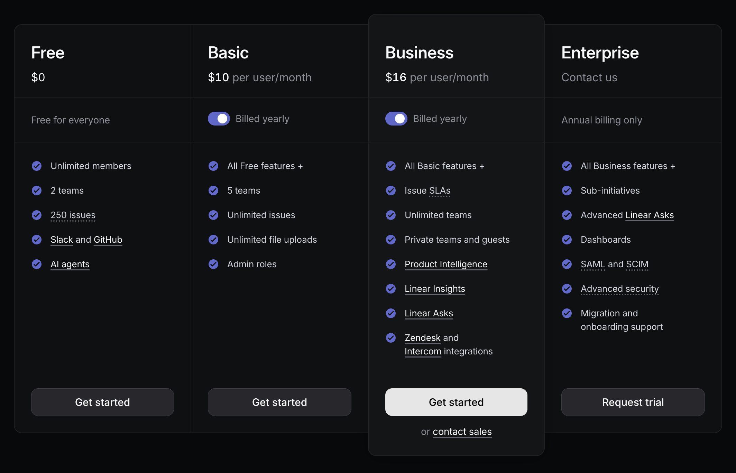Viewport: 736px width, 473px height.
Task: Open the Product Intelligence link
Action: [x=446, y=264]
